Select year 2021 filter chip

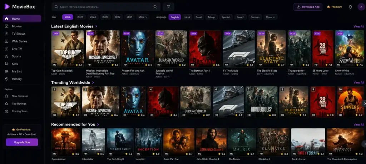(129, 17)
